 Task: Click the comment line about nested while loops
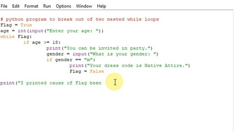click(80, 19)
